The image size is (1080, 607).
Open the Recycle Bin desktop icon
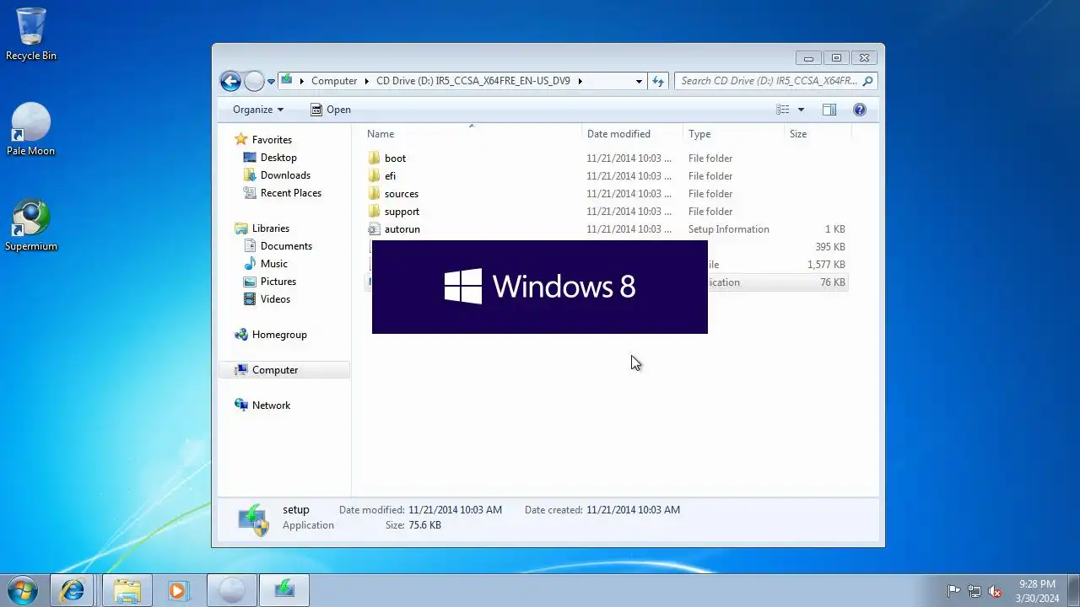click(31, 34)
